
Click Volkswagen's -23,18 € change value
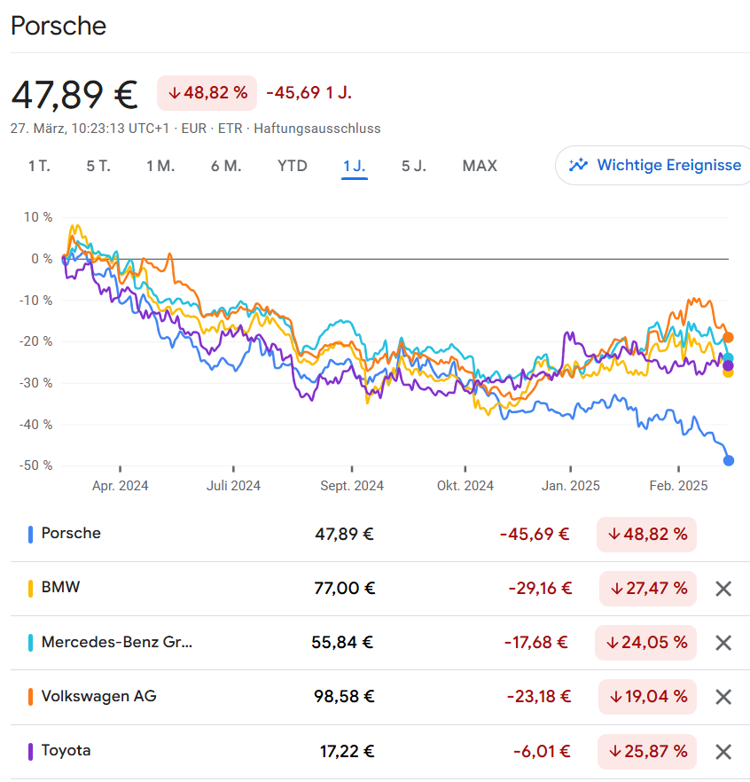(x=539, y=697)
